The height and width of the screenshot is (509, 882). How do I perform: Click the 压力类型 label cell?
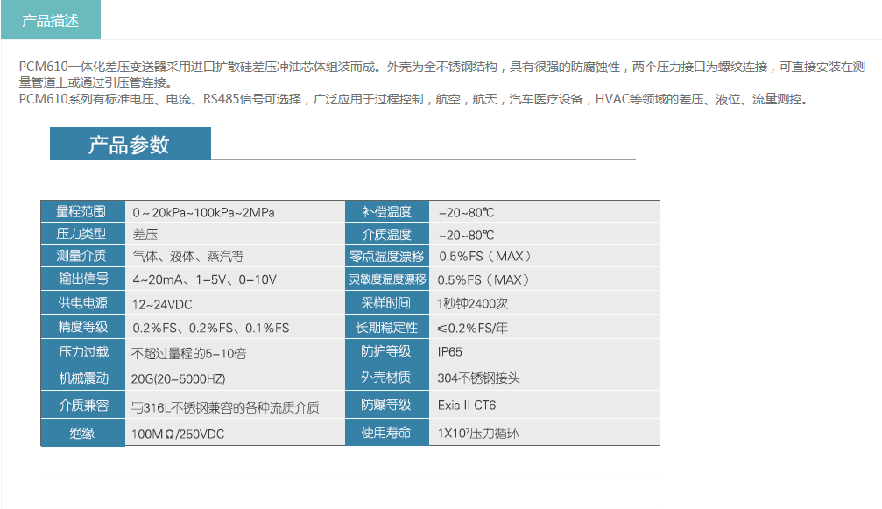coord(82,233)
